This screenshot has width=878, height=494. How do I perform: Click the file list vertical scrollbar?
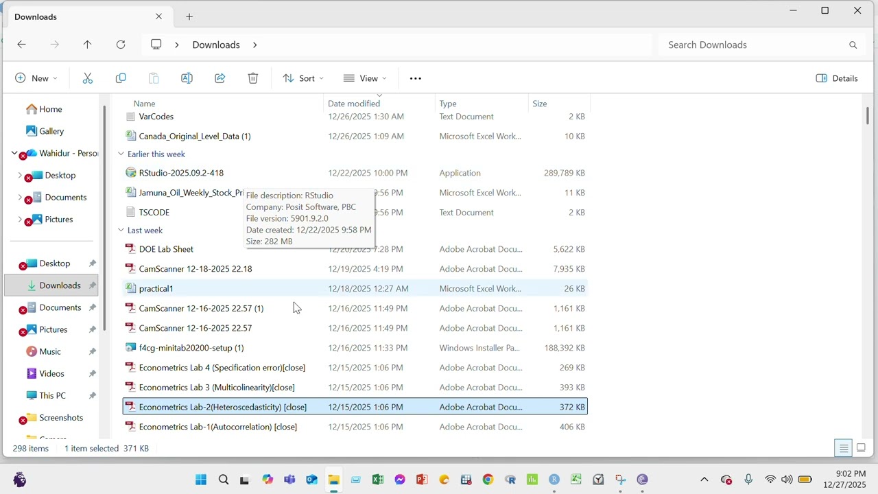point(868,117)
